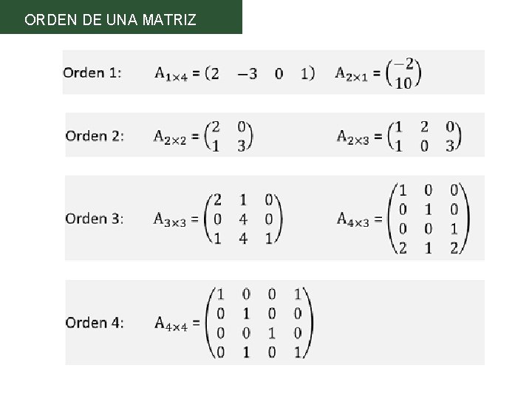Image resolution: width=532 pixels, height=399 pixels.
Task: Click the A1×4 row matrix expression
Action: 235,74
